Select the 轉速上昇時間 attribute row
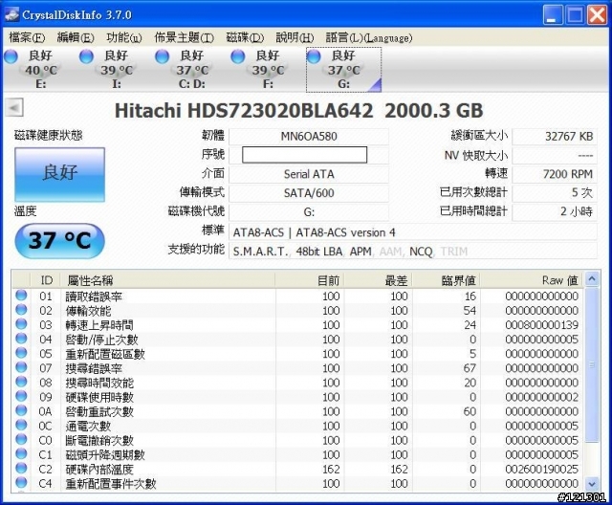The image size is (612, 505). pyautogui.click(x=297, y=325)
